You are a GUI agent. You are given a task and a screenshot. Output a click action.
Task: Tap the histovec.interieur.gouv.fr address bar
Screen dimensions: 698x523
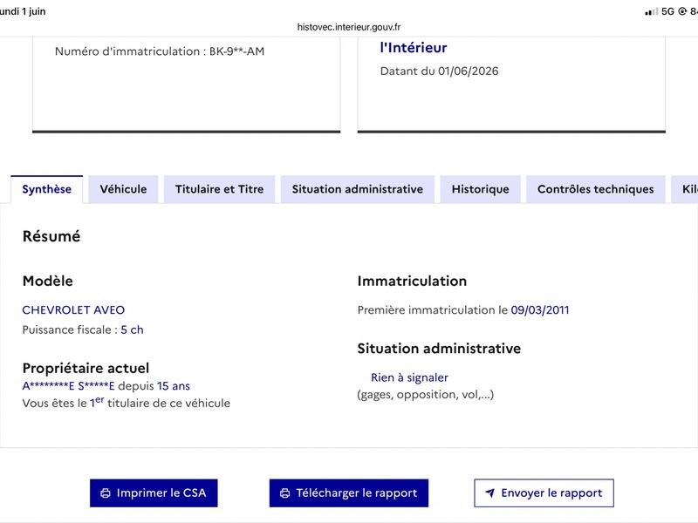tap(349, 27)
